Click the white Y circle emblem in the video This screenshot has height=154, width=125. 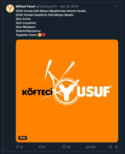pyautogui.click(x=66, y=91)
